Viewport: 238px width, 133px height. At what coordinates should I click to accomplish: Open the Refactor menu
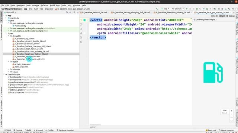pyautogui.click(x=44, y=6)
